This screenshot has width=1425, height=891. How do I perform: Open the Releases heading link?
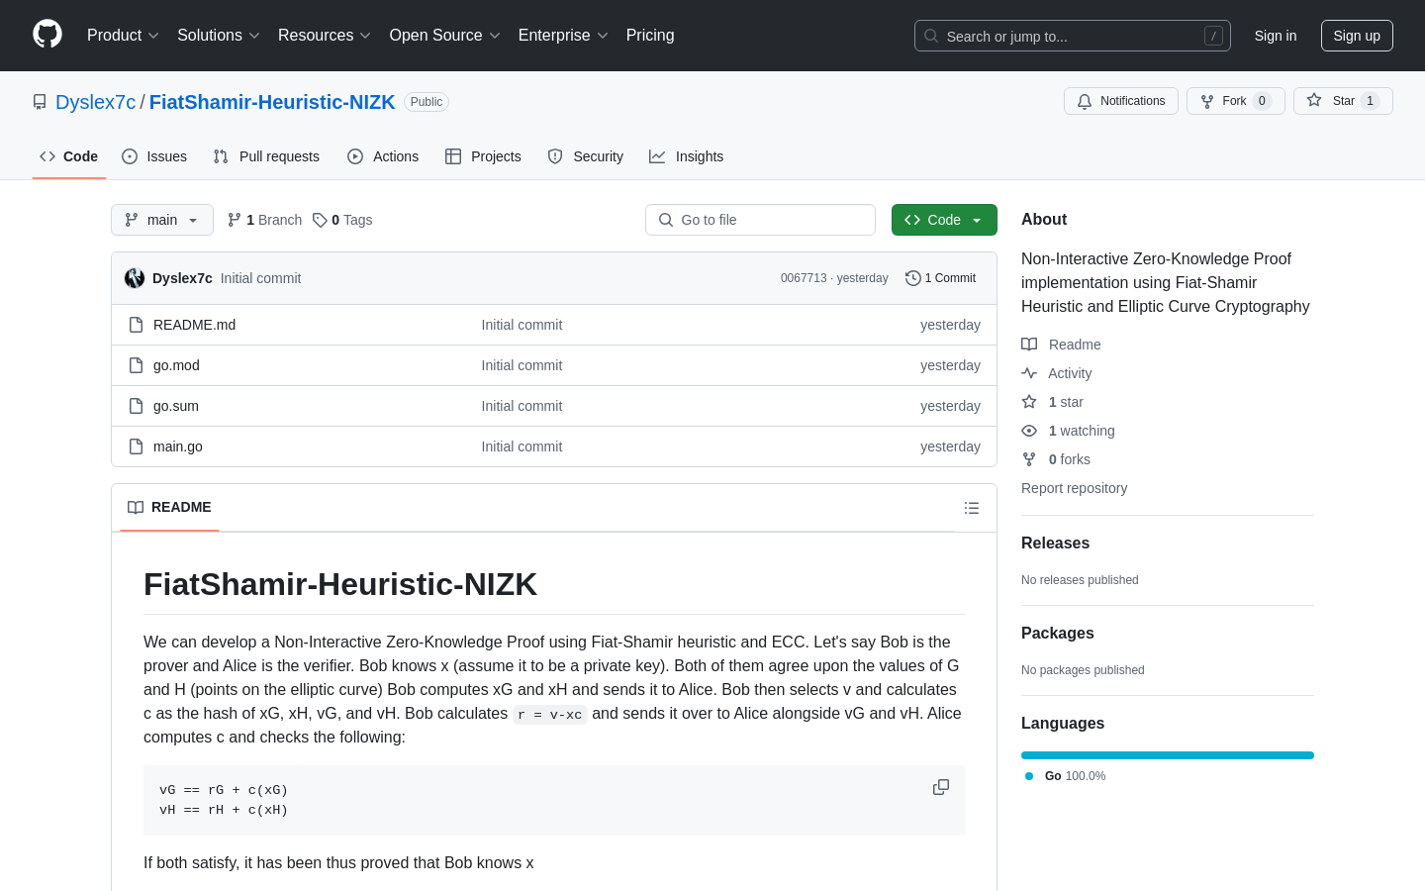(x=1055, y=544)
